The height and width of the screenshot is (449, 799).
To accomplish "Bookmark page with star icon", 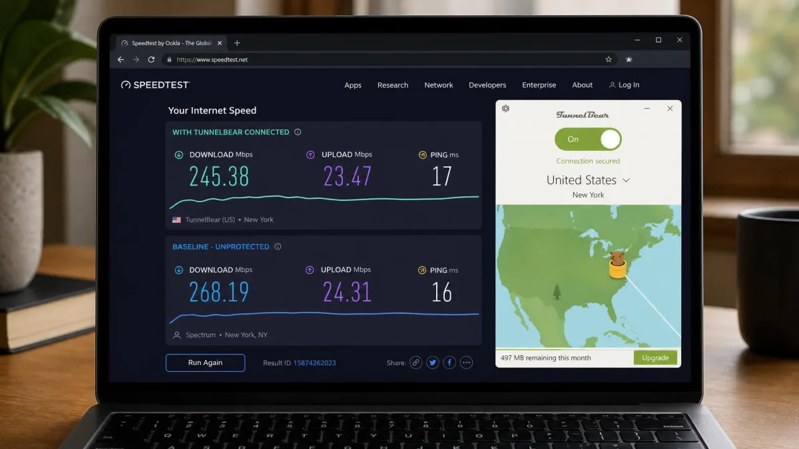I will coord(609,59).
